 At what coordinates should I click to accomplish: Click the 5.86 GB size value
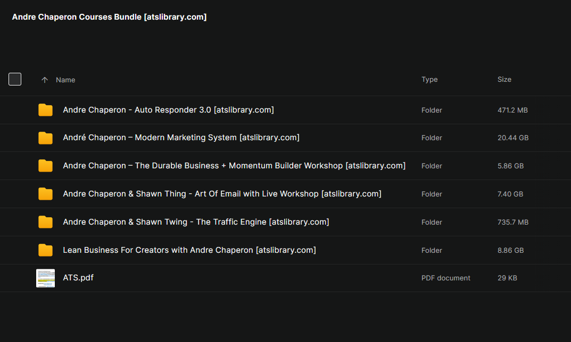(x=510, y=166)
